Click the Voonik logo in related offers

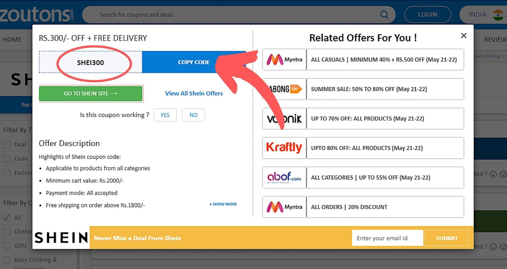[x=284, y=119]
